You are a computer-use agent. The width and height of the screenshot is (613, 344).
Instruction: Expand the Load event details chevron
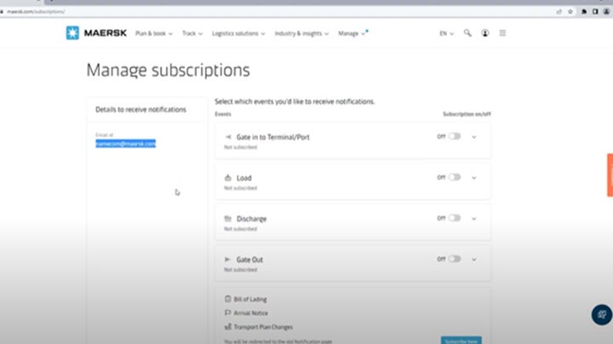click(x=474, y=178)
